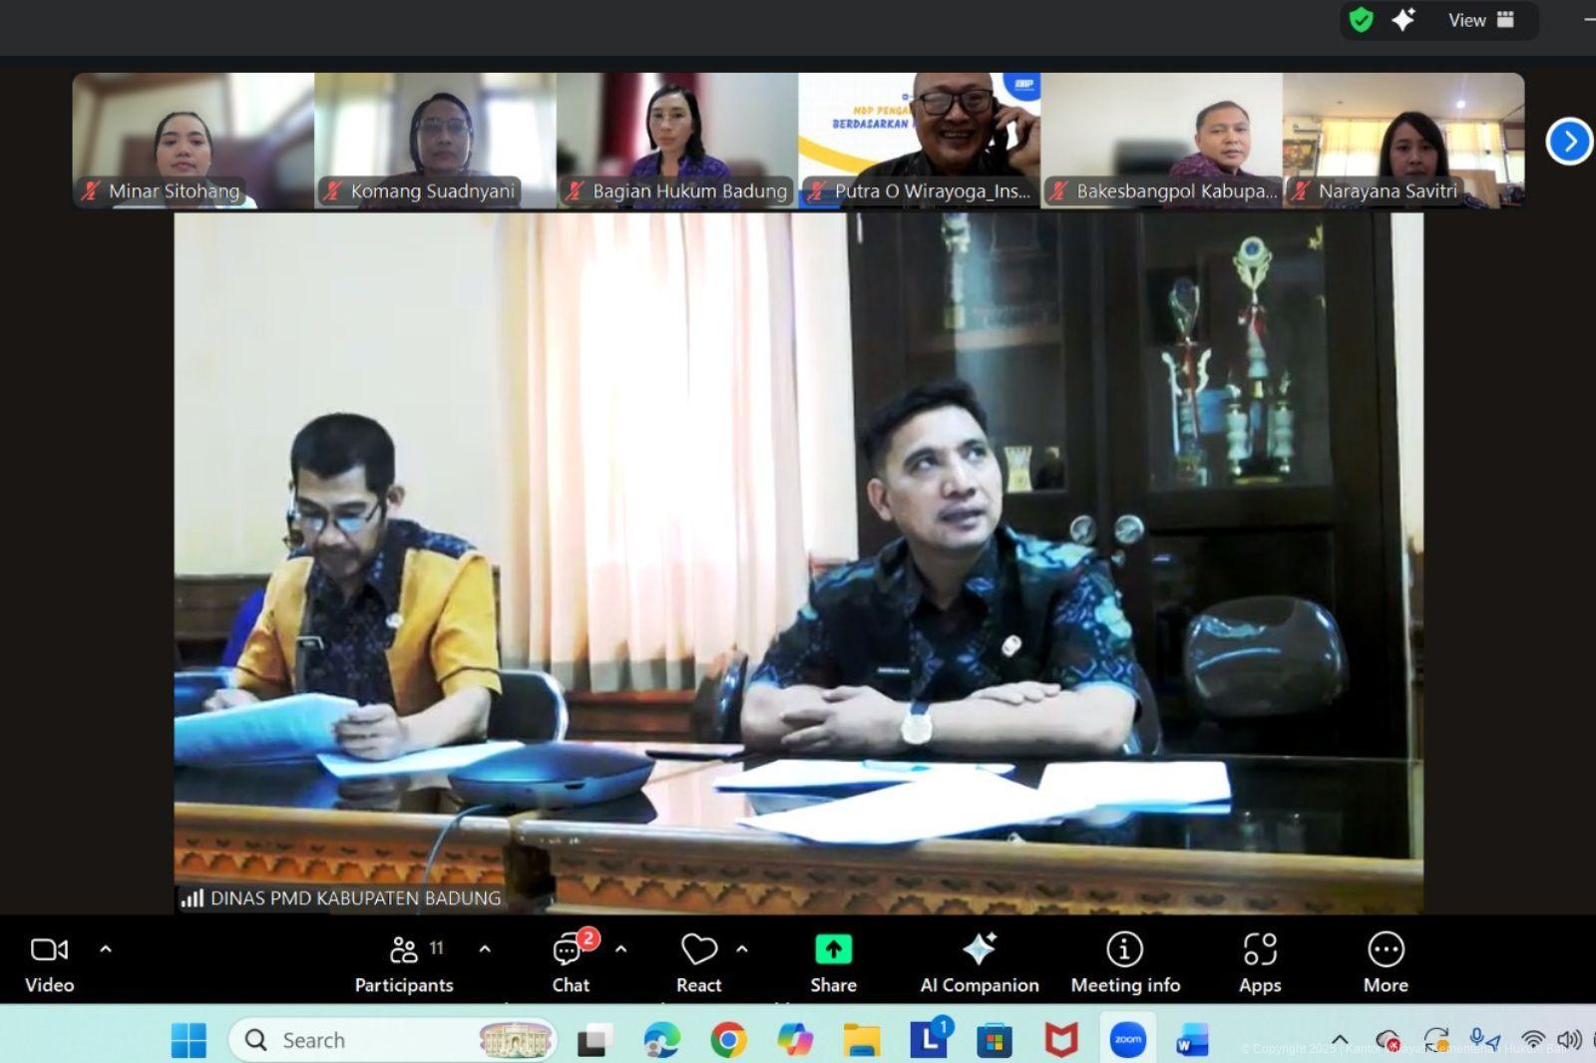This screenshot has width=1596, height=1063.
Task: Toggle the Video camera on or off
Action: (49, 963)
